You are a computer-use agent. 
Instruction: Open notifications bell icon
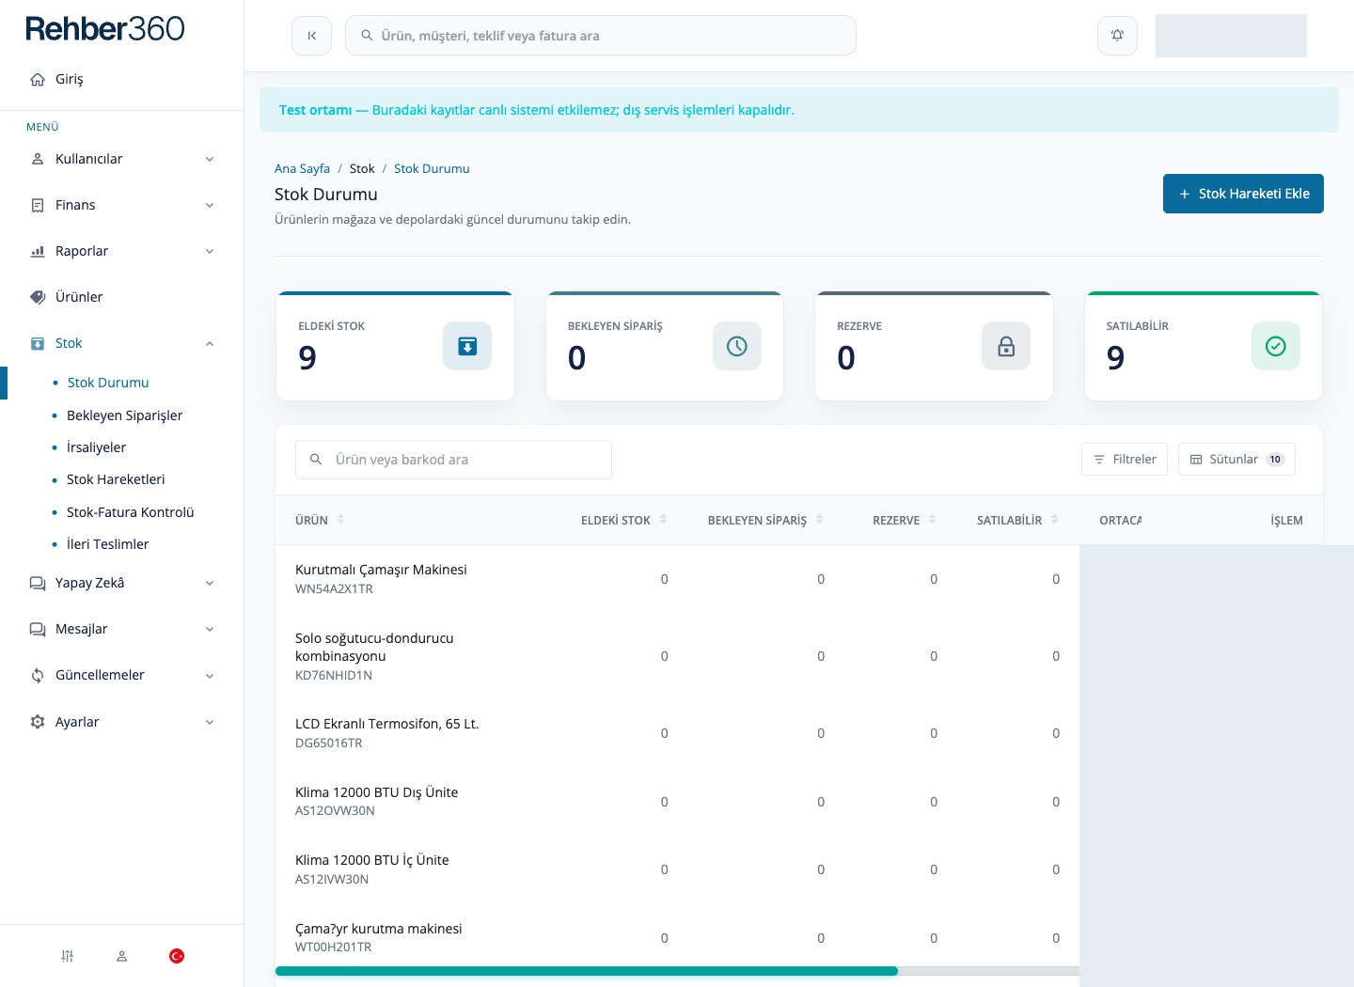1117,36
